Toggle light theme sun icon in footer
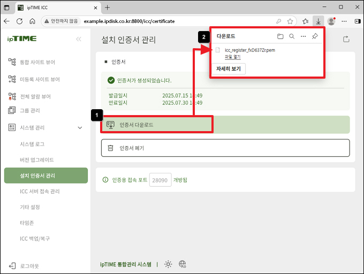The width and height of the screenshot is (364, 274). 168,264
